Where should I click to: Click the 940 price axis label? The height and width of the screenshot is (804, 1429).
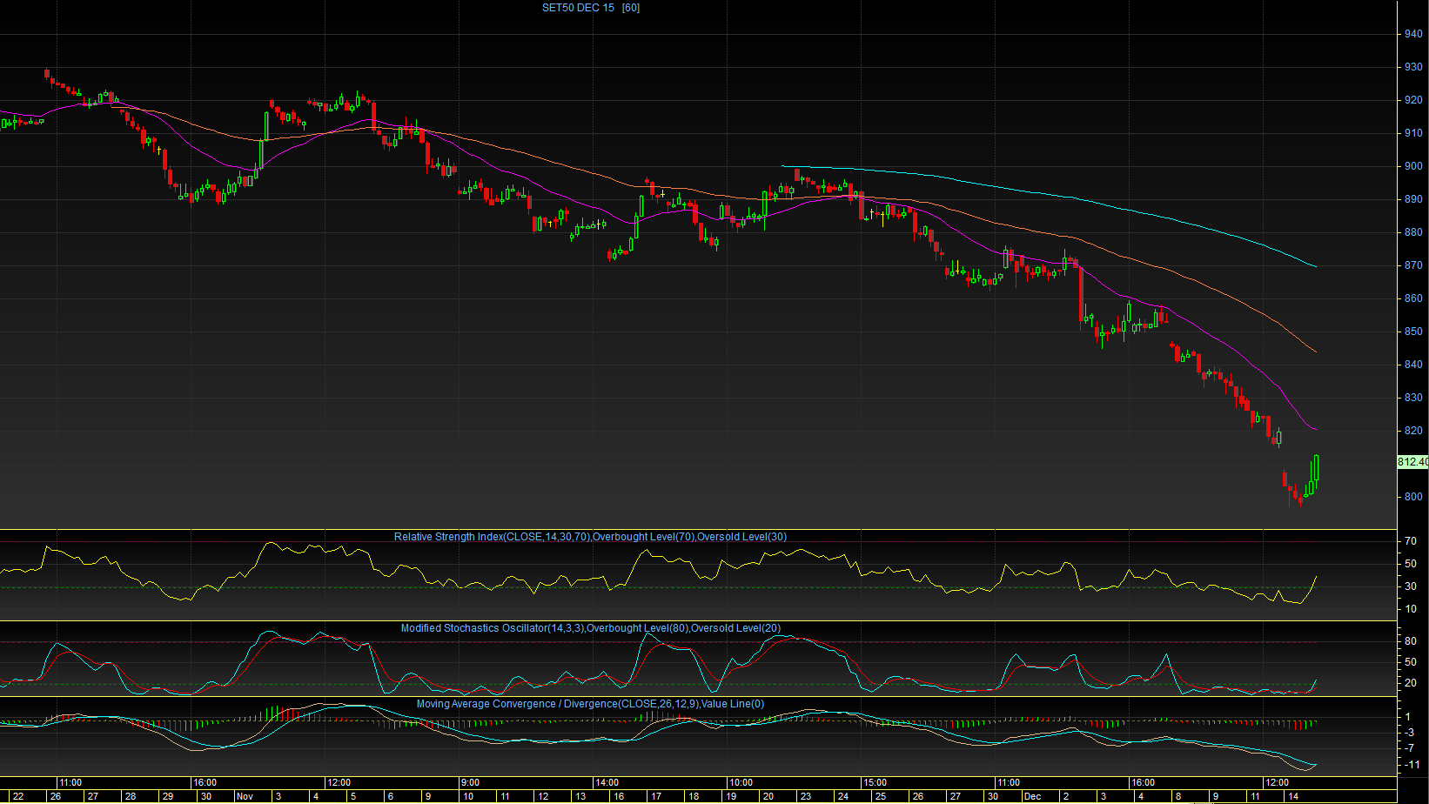(x=1412, y=34)
